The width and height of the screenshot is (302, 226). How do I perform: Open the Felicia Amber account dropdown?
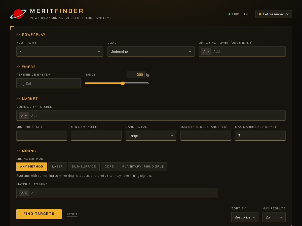[x=274, y=14]
